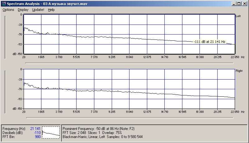Click the mini spectrum preview in status bar
249x143 pixels.
tap(51, 132)
